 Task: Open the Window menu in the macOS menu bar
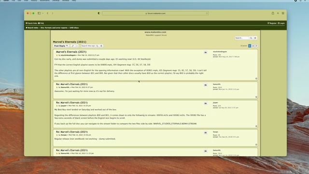point(66,0)
